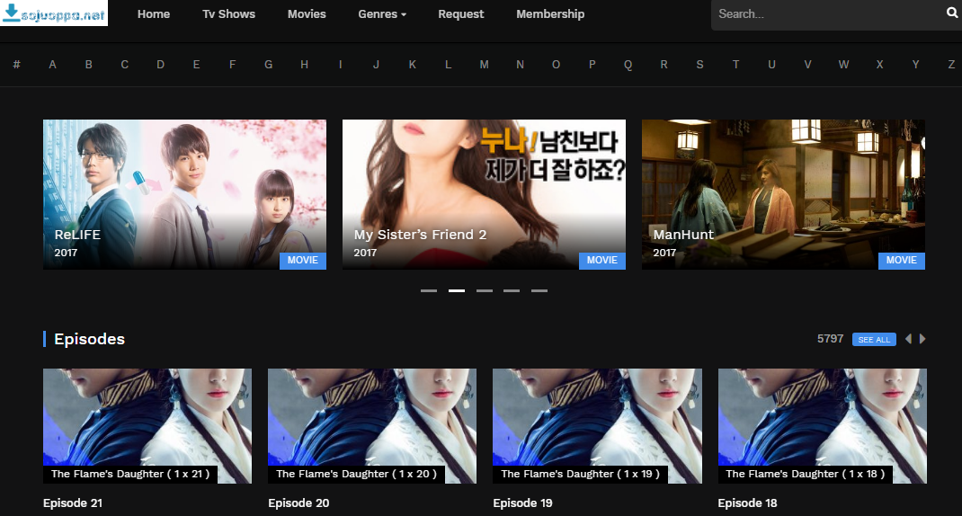Filter titles by letter T

pos(735,65)
